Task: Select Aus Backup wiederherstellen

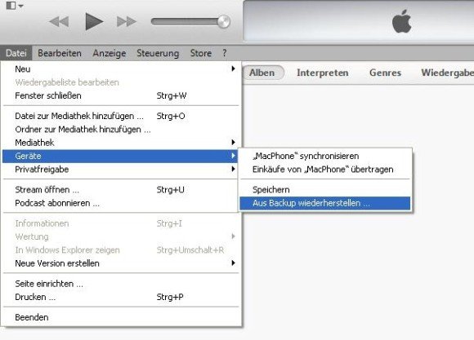Action: coord(325,203)
